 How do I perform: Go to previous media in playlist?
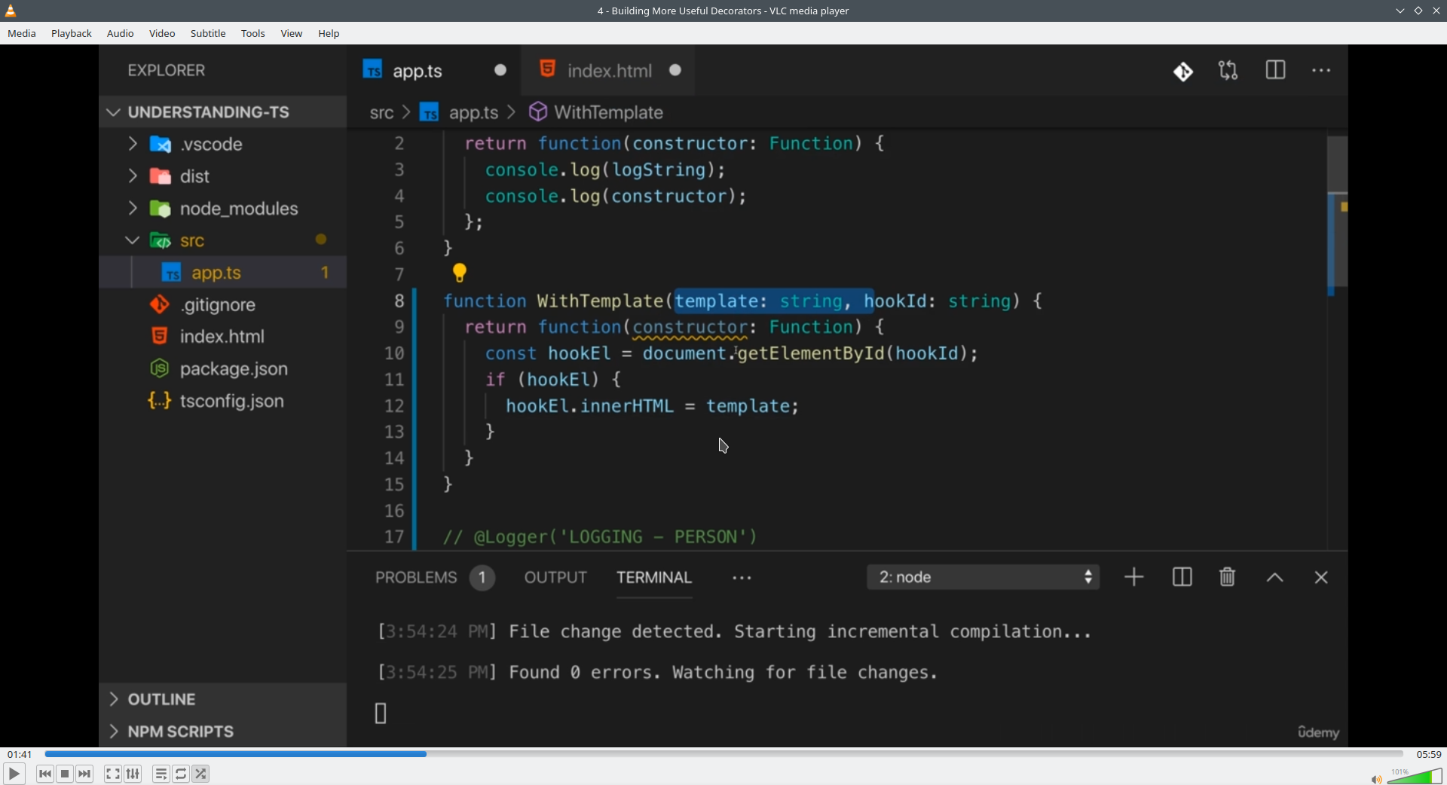click(45, 774)
